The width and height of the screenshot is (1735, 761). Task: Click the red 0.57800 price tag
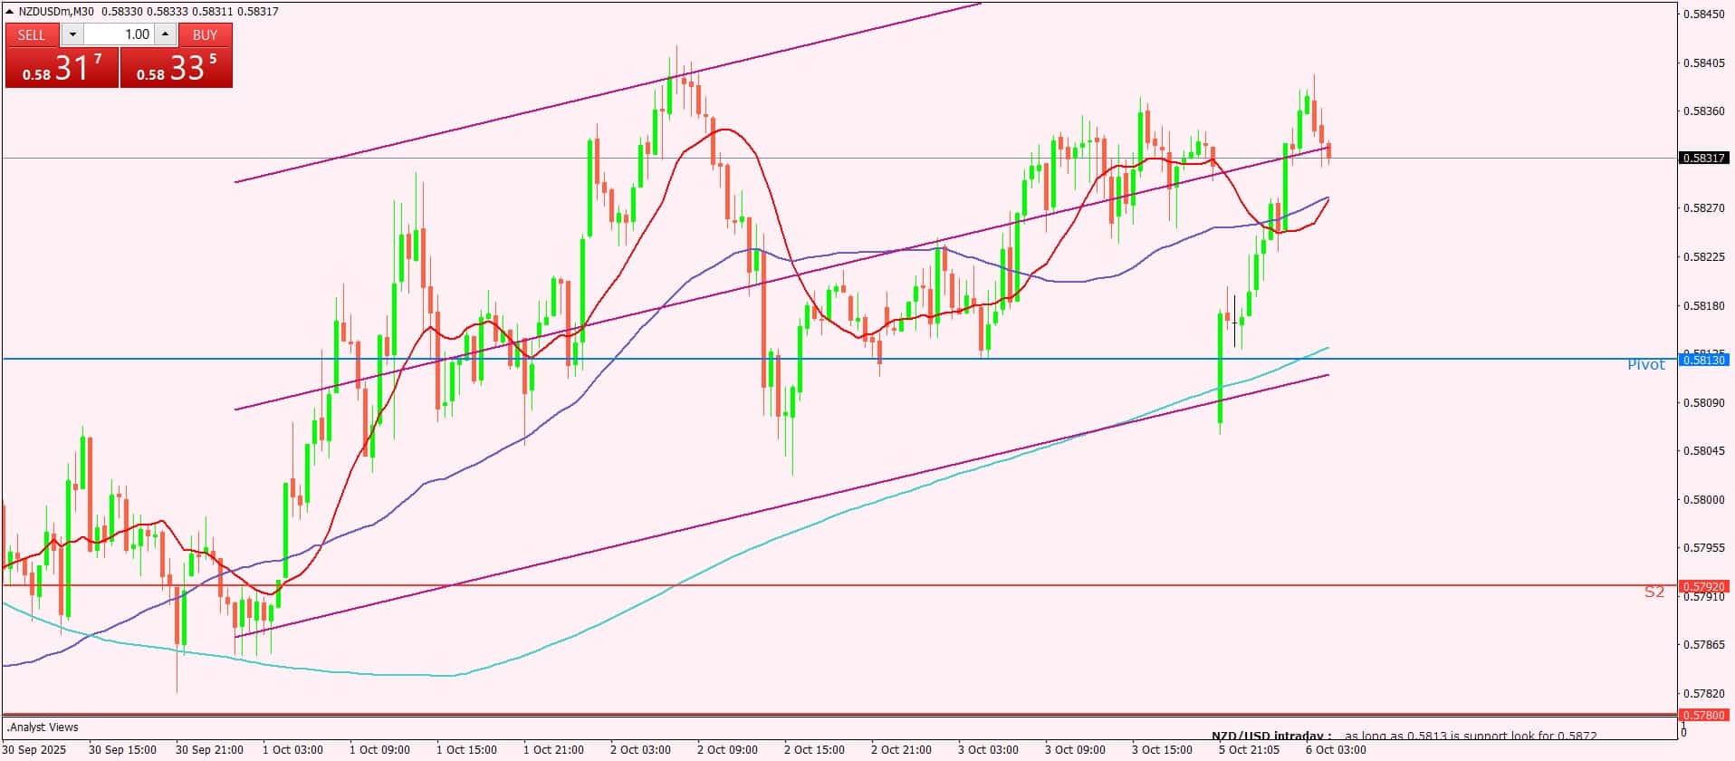pos(1703,715)
